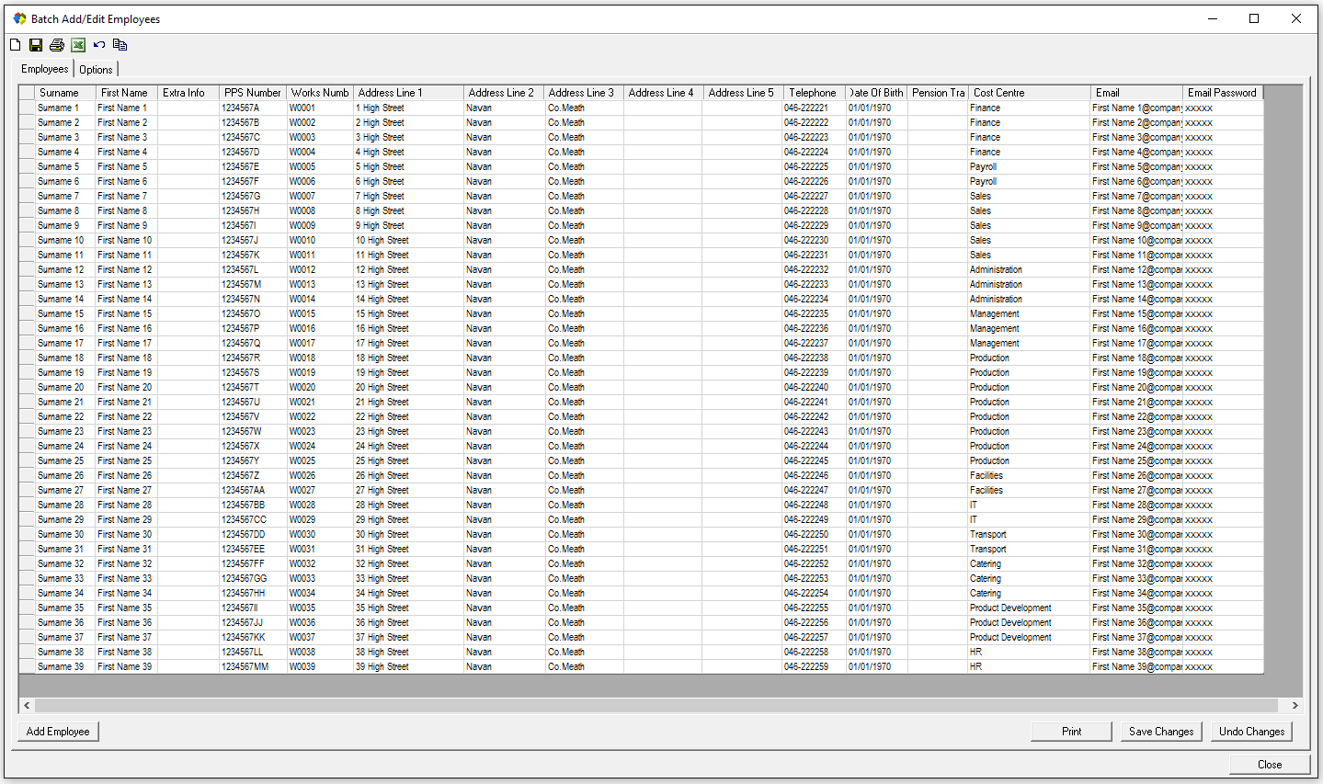
Task: Click the Cost Centre column header
Action: click(1028, 93)
